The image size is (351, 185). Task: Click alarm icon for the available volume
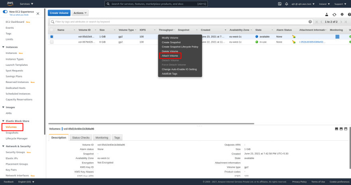coord(294,36)
